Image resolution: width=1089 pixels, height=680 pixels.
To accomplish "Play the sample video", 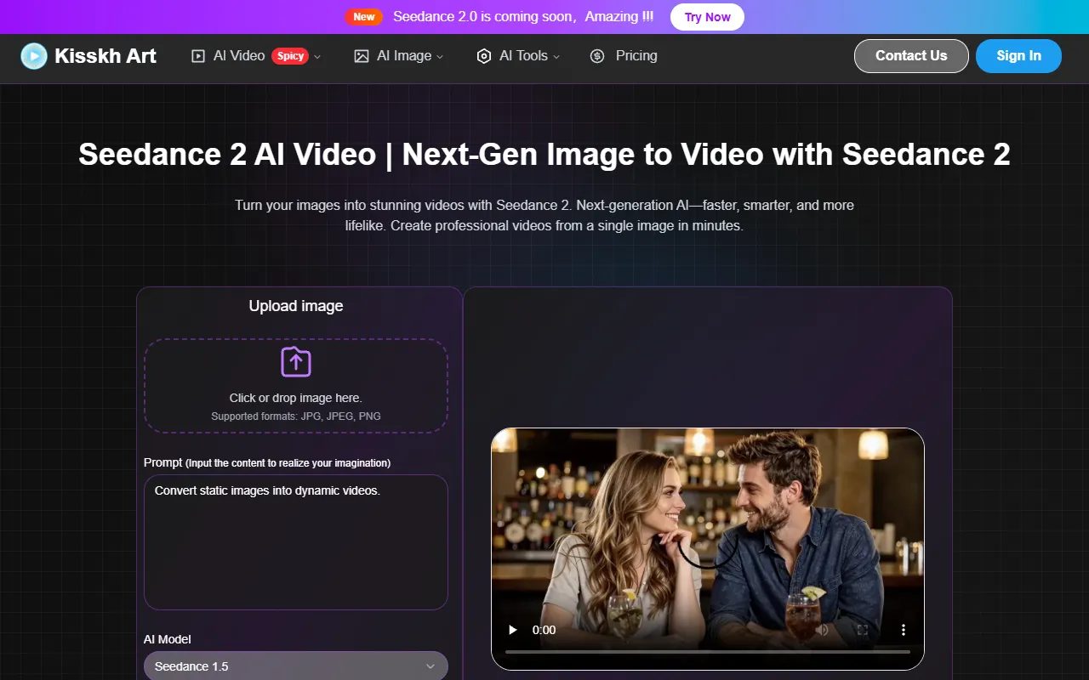I will point(513,630).
